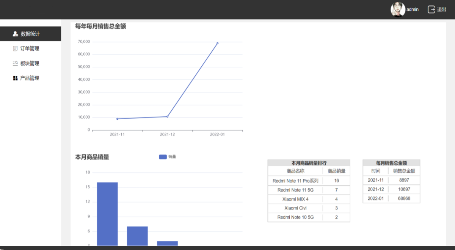
Task: Click the 本月商品销量排行 table caption
Action: (x=309, y=163)
